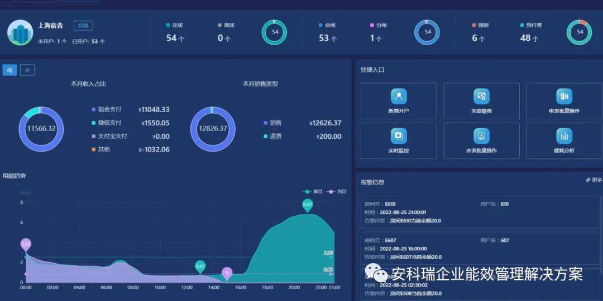The height and width of the screenshot is (301, 603).
Task: Open the 实时监控 shortcut icon
Action: pyautogui.click(x=399, y=136)
